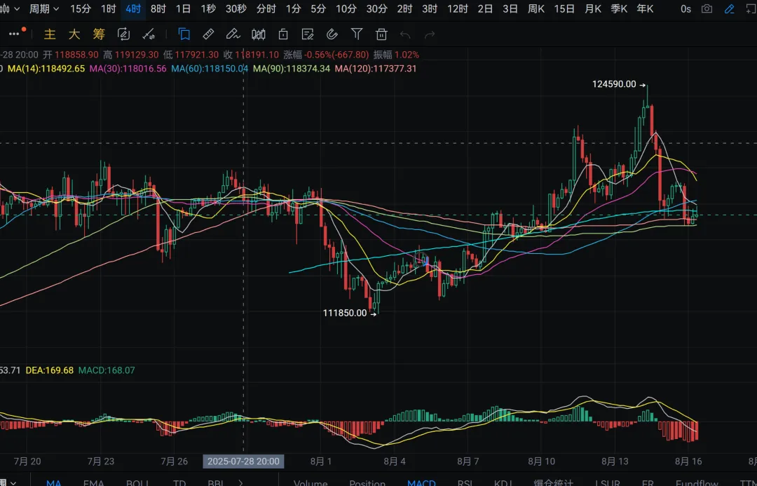757x486 pixels.
Task: Toggle the TD main indicator
Action: click(179, 482)
